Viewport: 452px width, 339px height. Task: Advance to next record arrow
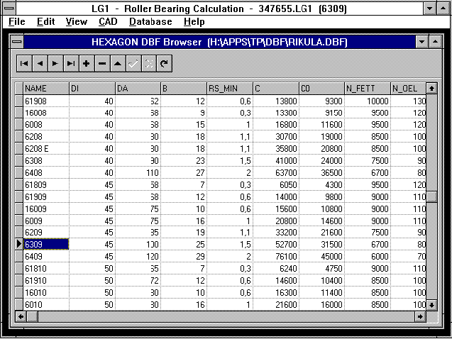click(55, 64)
